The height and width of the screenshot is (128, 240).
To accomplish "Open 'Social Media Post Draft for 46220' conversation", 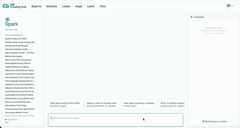I will 19,95.
